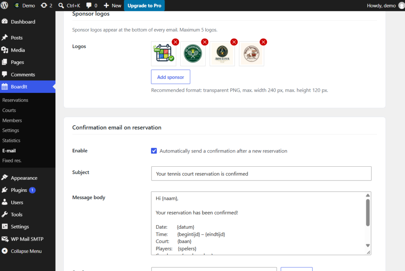This screenshot has width=405, height=271.
Task: Click the message body scroll down arrow
Action: 368,245
